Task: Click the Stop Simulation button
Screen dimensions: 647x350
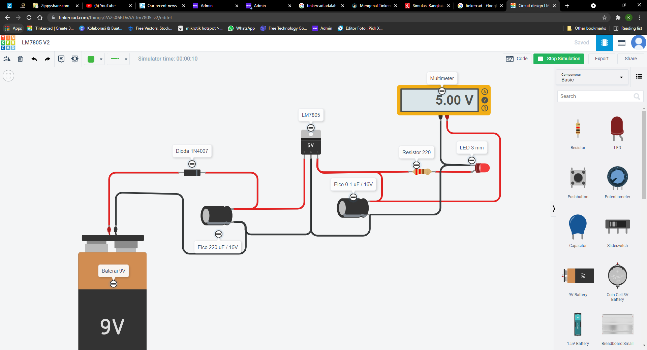Action: tap(558, 59)
